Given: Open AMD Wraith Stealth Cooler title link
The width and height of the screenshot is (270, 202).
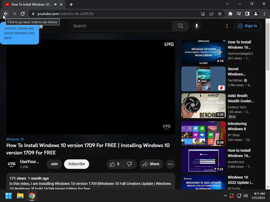Looking at the screenshot, I should 241,98.
